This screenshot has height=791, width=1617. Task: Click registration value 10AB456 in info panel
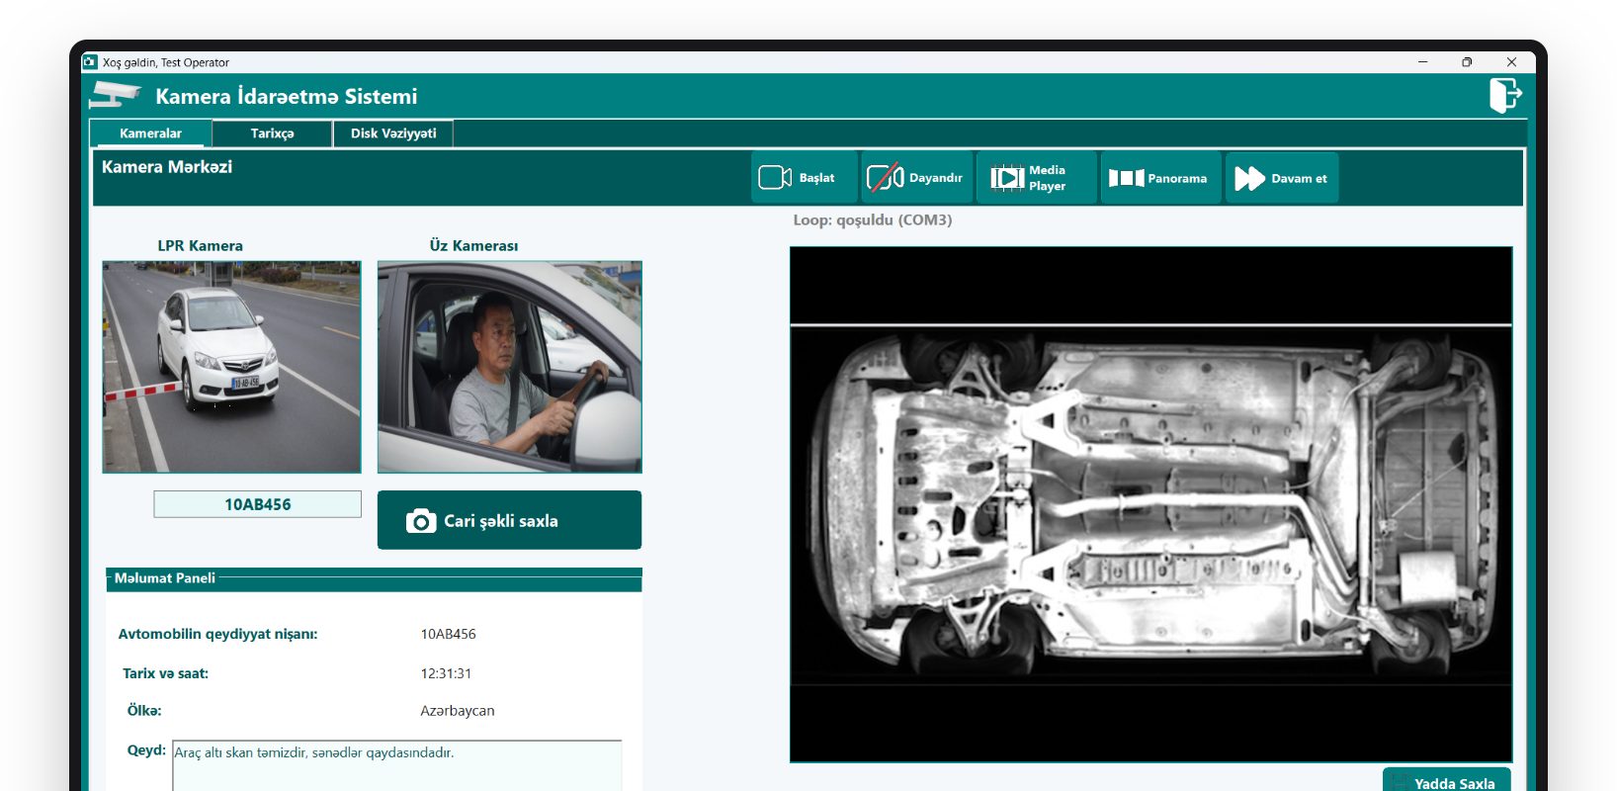click(x=448, y=634)
